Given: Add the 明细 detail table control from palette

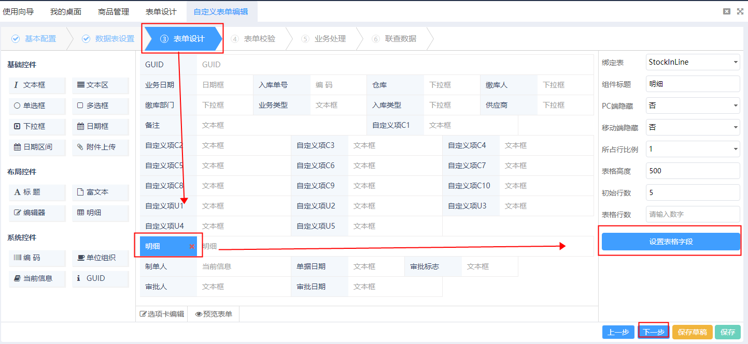Looking at the screenshot, I should click(101, 213).
